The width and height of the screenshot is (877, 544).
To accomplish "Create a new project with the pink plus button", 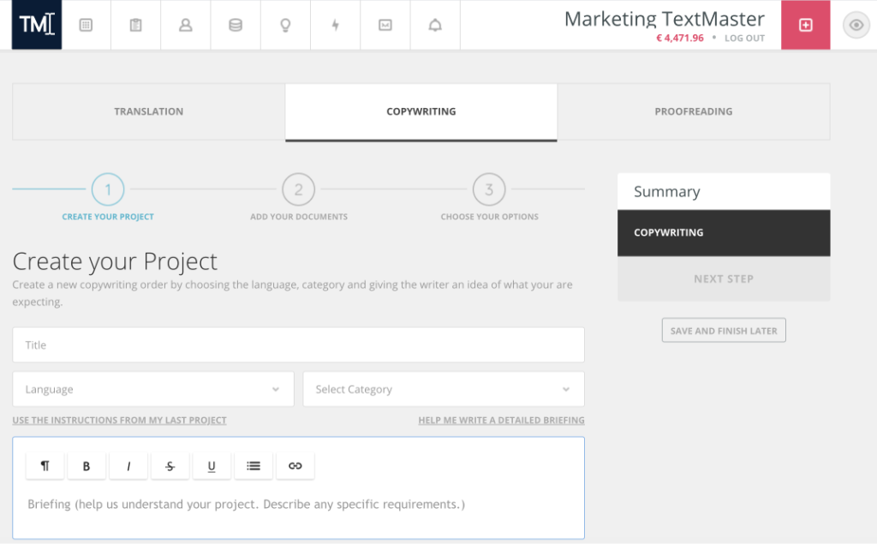I will (x=805, y=25).
